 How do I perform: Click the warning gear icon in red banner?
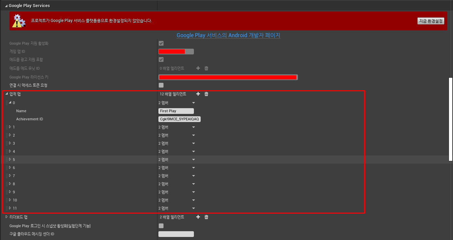click(x=19, y=21)
